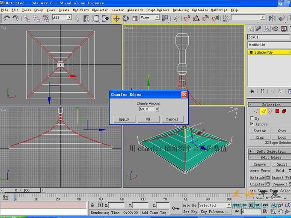Viewport: 291px width, 218px height.
Task: Activate the Select and Rotate tool
Action: coord(126,18)
